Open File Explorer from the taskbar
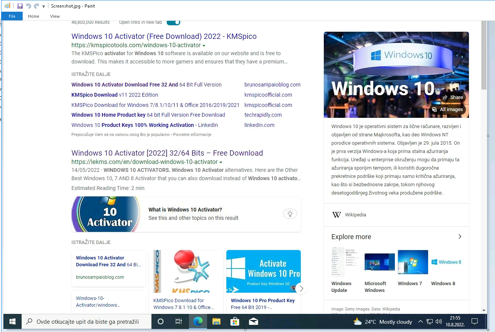495x332 pixels. tap(216, 321)
